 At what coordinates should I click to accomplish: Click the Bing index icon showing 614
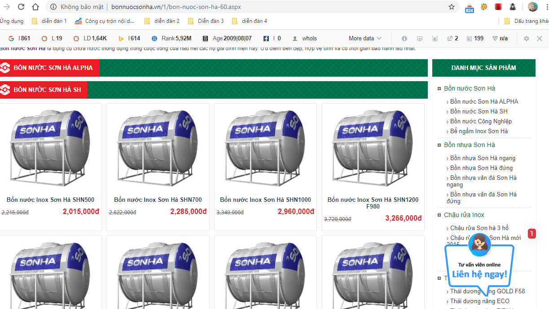[121, 39]
